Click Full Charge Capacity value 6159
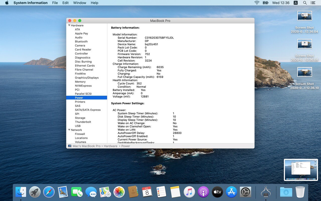 160,77
